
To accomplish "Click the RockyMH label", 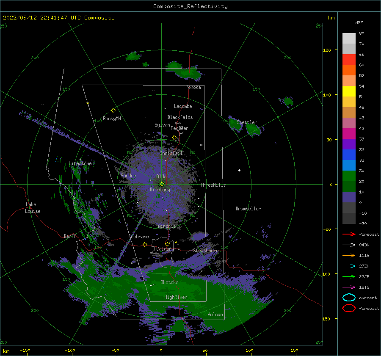I will pyautogui.click(x=112, y=119).
